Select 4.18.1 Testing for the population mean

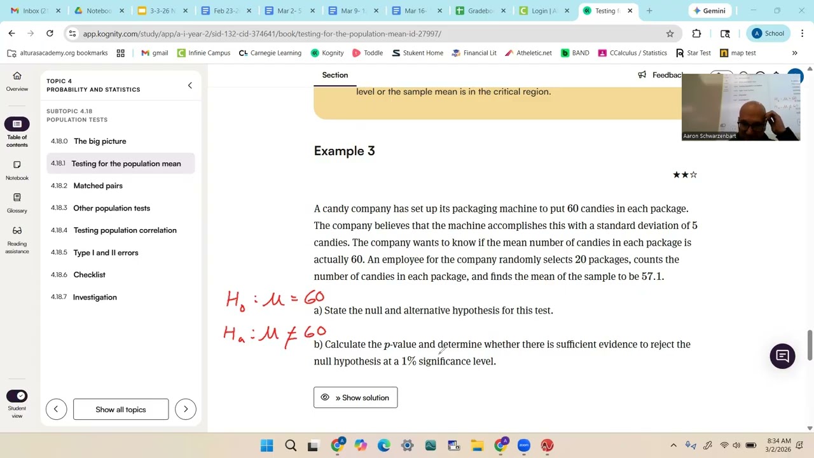point(121,163)
